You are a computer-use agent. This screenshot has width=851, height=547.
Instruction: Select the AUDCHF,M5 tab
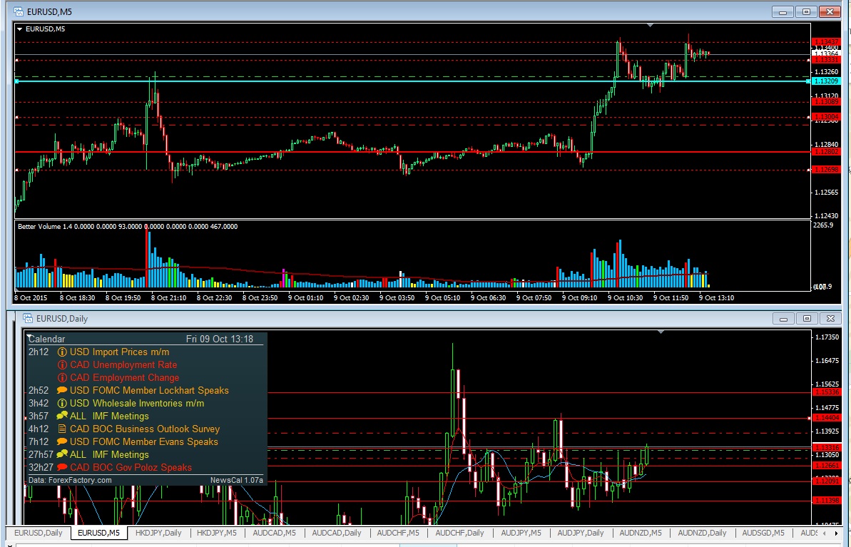pyautogui.click(x=398, y=533)
